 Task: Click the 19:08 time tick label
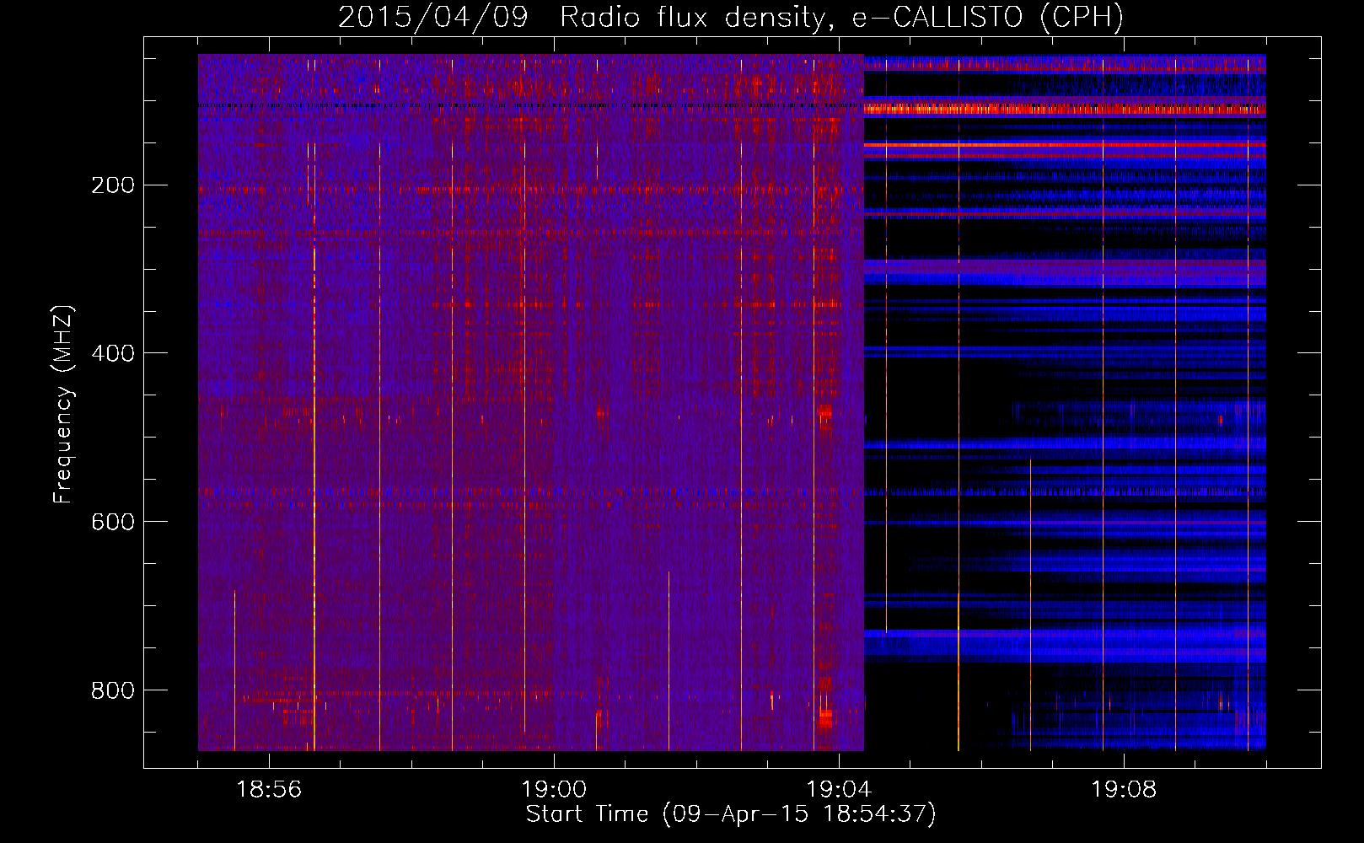[1124, 790]
